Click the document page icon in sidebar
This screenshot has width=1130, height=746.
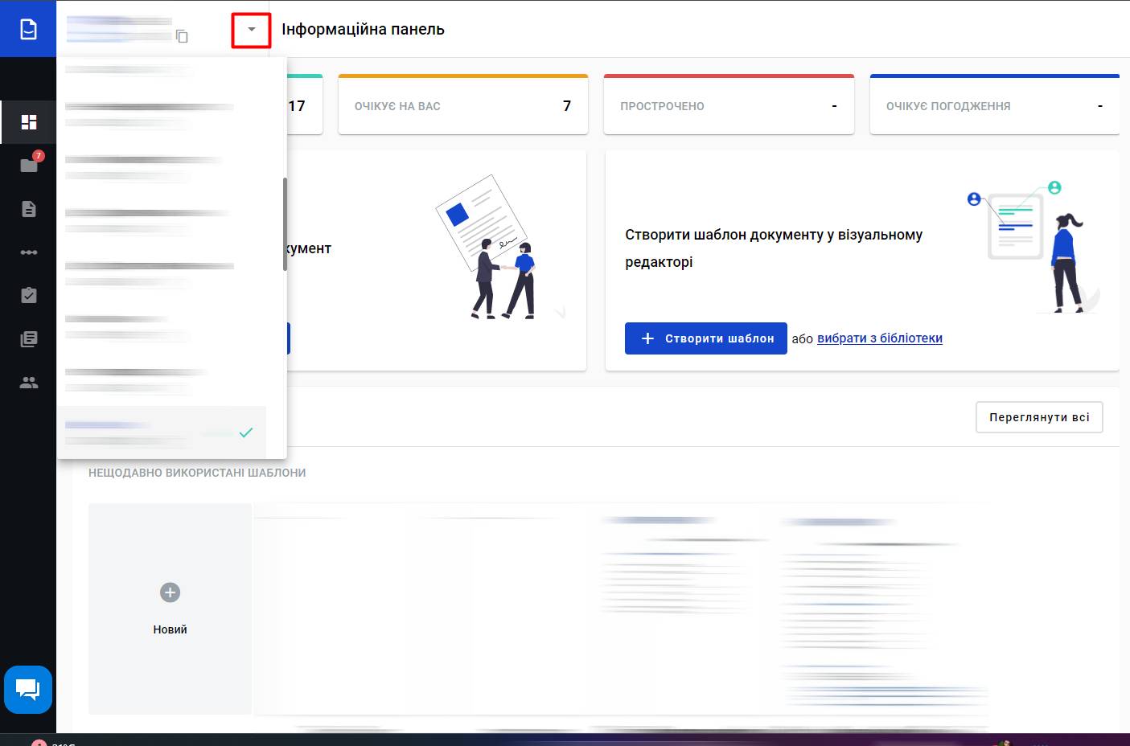point(29,209)
